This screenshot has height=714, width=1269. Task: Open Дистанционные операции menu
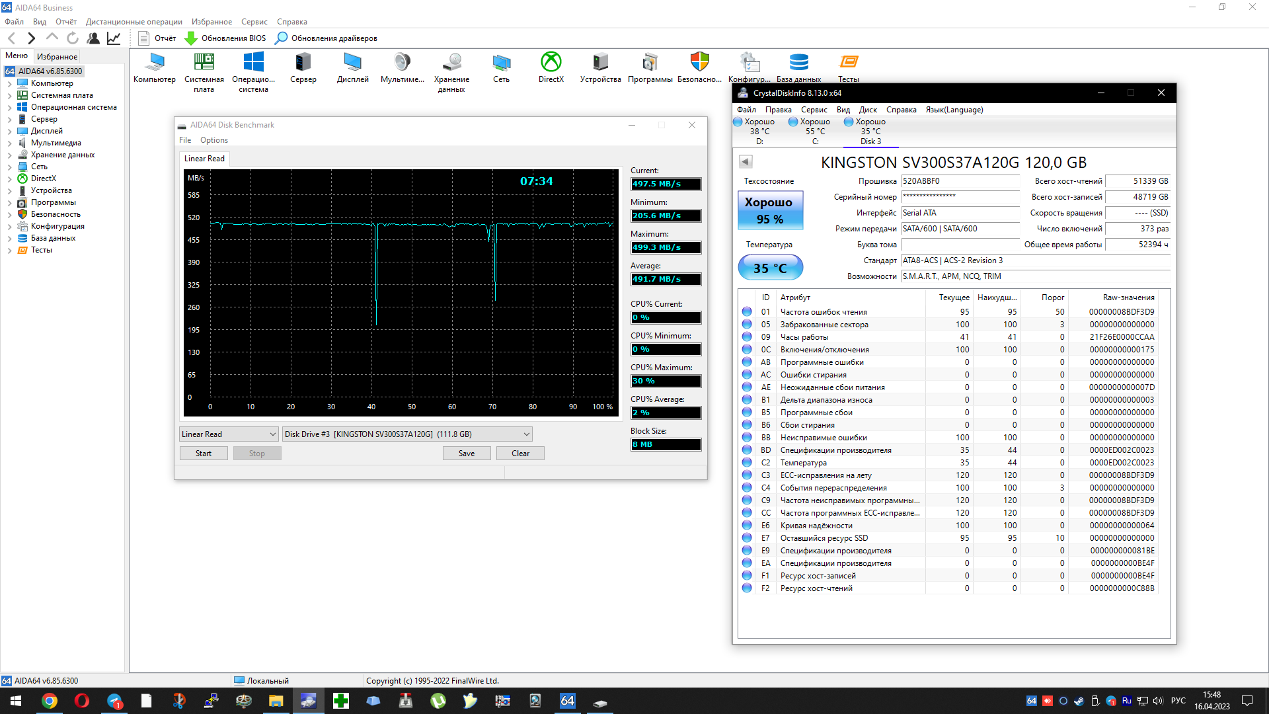point(134,22)
